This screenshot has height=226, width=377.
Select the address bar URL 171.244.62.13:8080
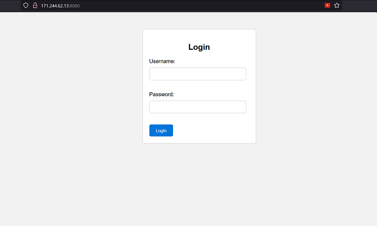click(x=60, y=6)
